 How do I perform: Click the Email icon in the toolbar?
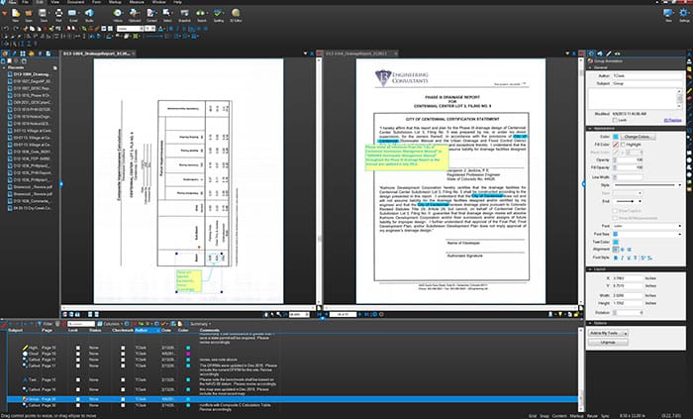(73, 14)
